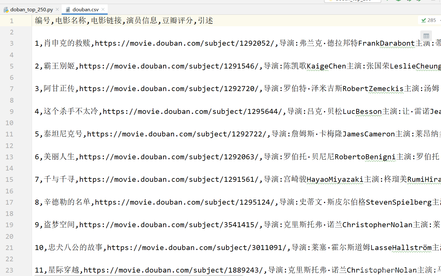Viewport: 441px width, 276px height.
Task: Open the inspections widget showing 285
Action: pyautogui.click(x=429, y=20)
